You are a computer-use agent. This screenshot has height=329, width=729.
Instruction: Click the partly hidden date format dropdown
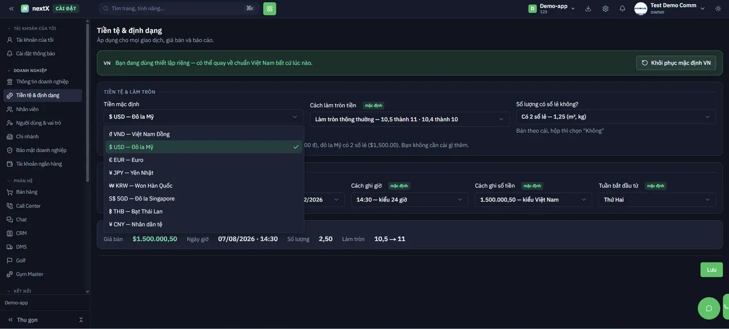pos(324,199)
